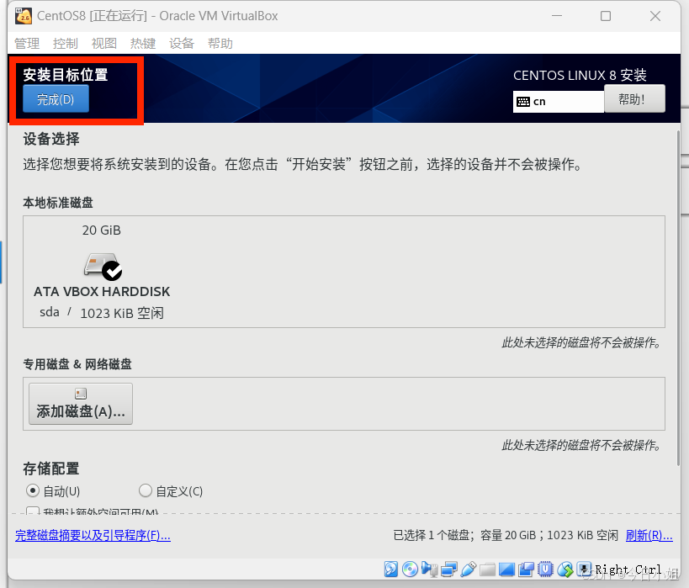This screenshot has width=689, height=588.
Task: Click the 设备选择 heading
Action: click(x=51, y=139)
